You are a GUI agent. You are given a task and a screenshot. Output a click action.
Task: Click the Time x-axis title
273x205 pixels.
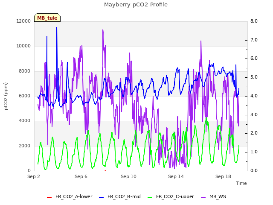click(x=241, y=183)
